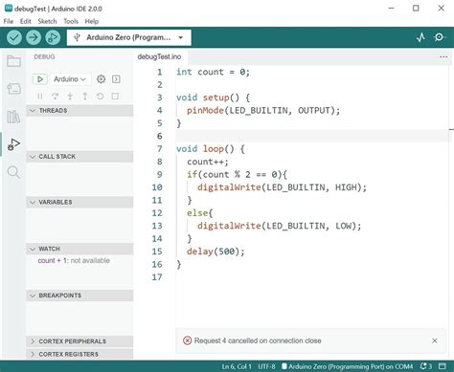Click the Pause debug control
The width and height of the screenshot is (454, 372).
40,97
